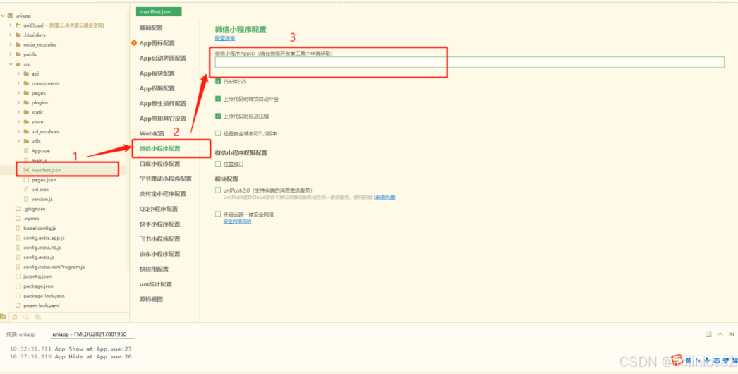Enable 开启云端一体安全网络 checkbox
738x374 pixels.
point(218,214)
